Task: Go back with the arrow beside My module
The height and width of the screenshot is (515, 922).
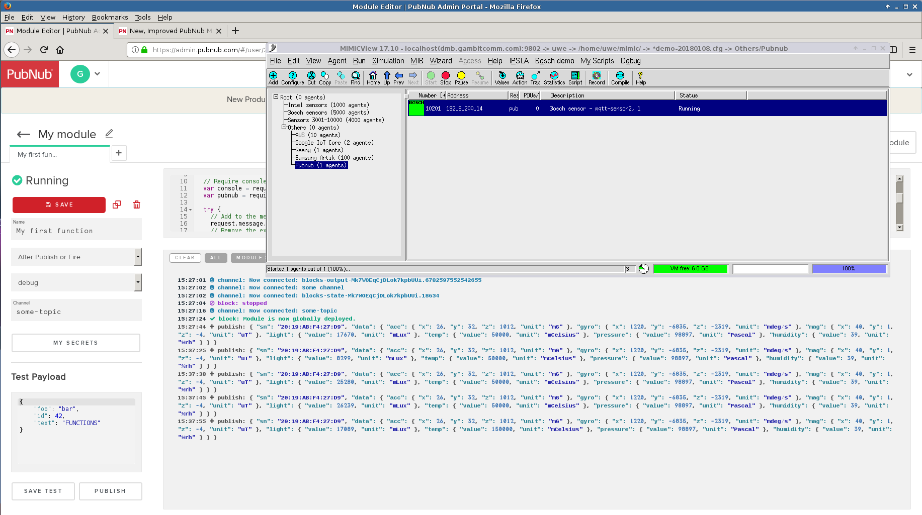Action: point(23,134)
